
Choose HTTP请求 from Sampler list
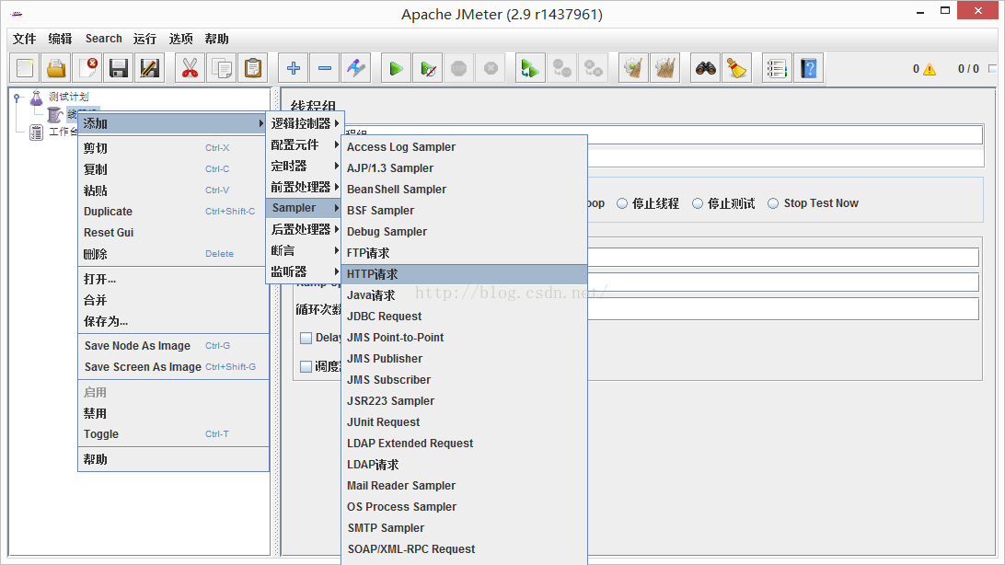click(464, 274)
